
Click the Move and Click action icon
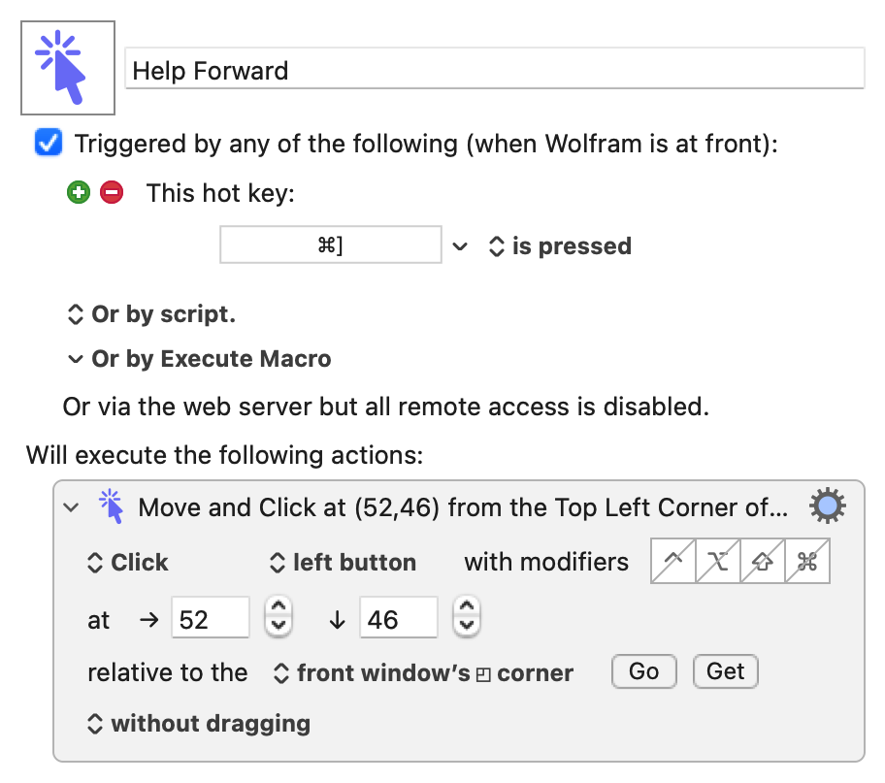112,506
